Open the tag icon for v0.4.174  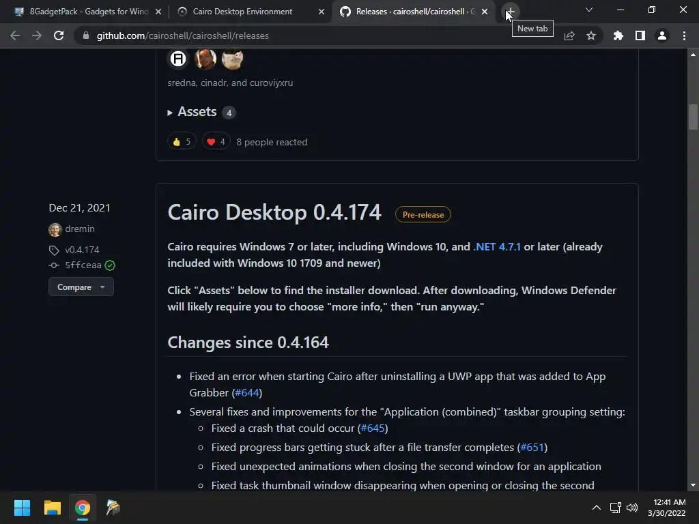[x=54, y=250]
